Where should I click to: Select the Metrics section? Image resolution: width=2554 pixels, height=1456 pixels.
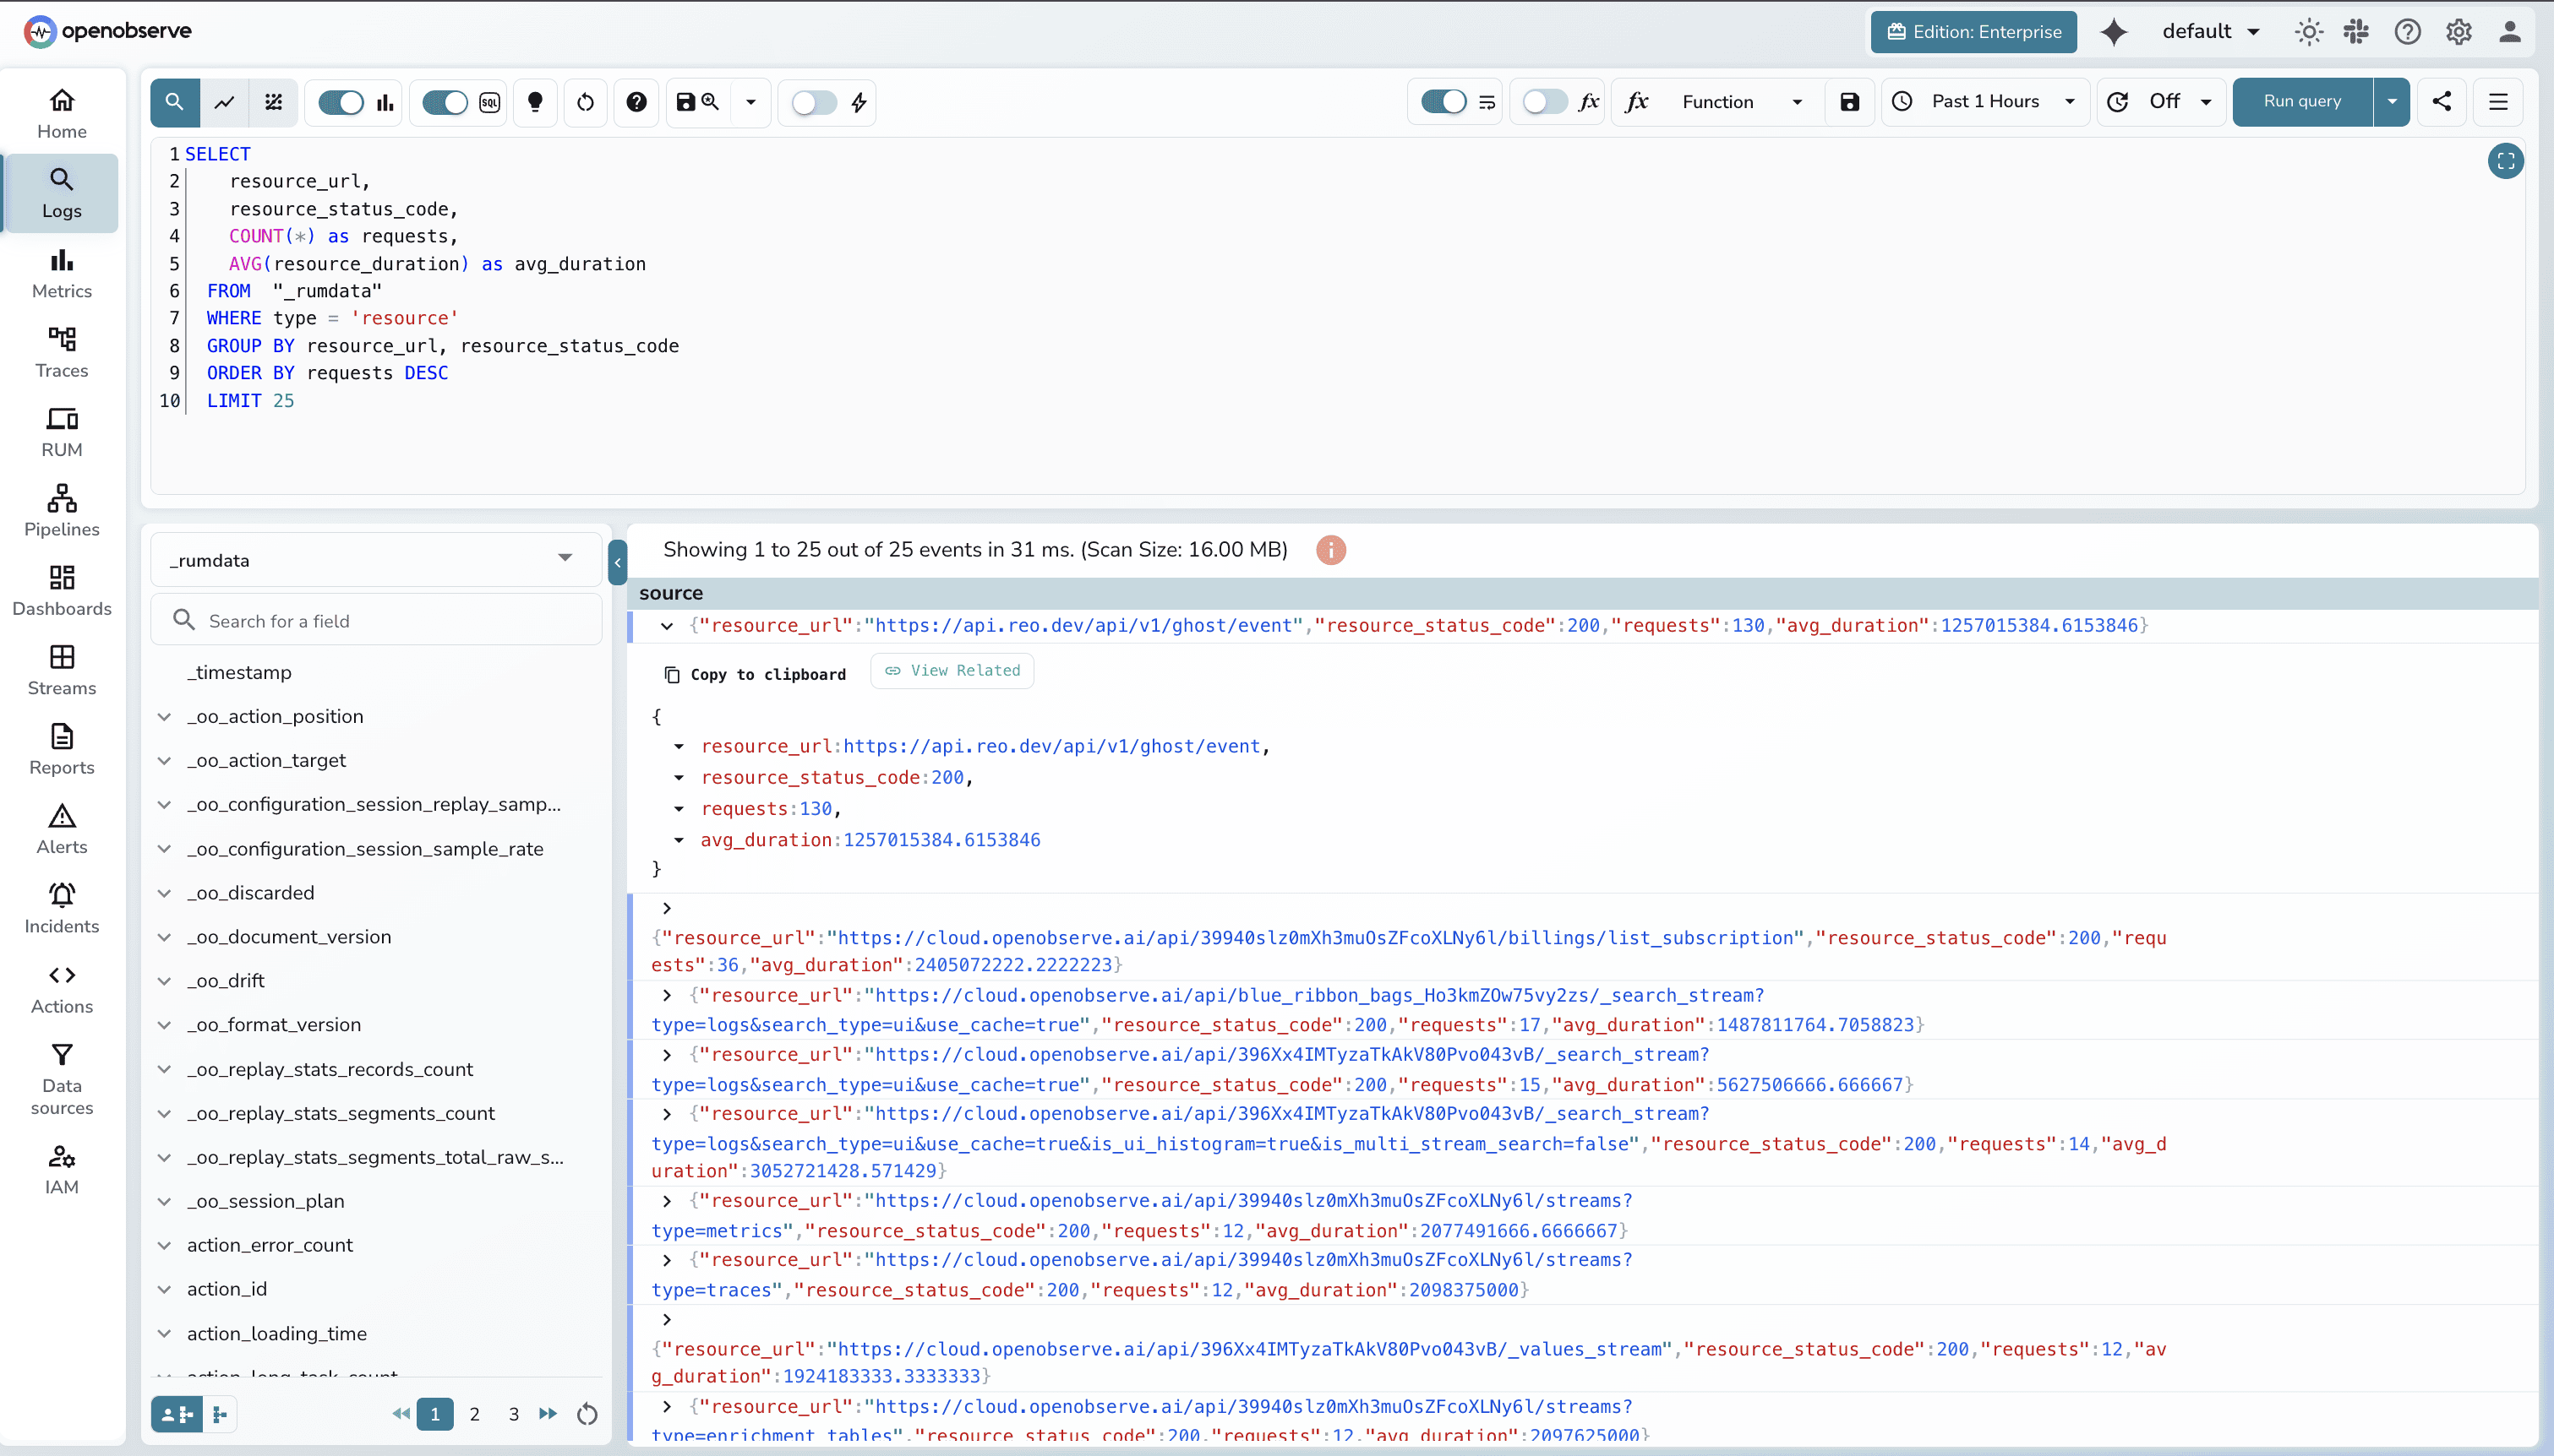click(61, 272)
